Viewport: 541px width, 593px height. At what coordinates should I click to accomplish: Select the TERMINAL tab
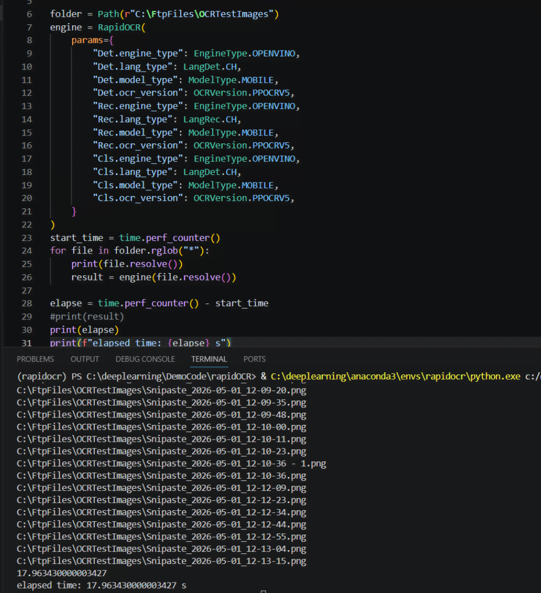tap(209, 359)
